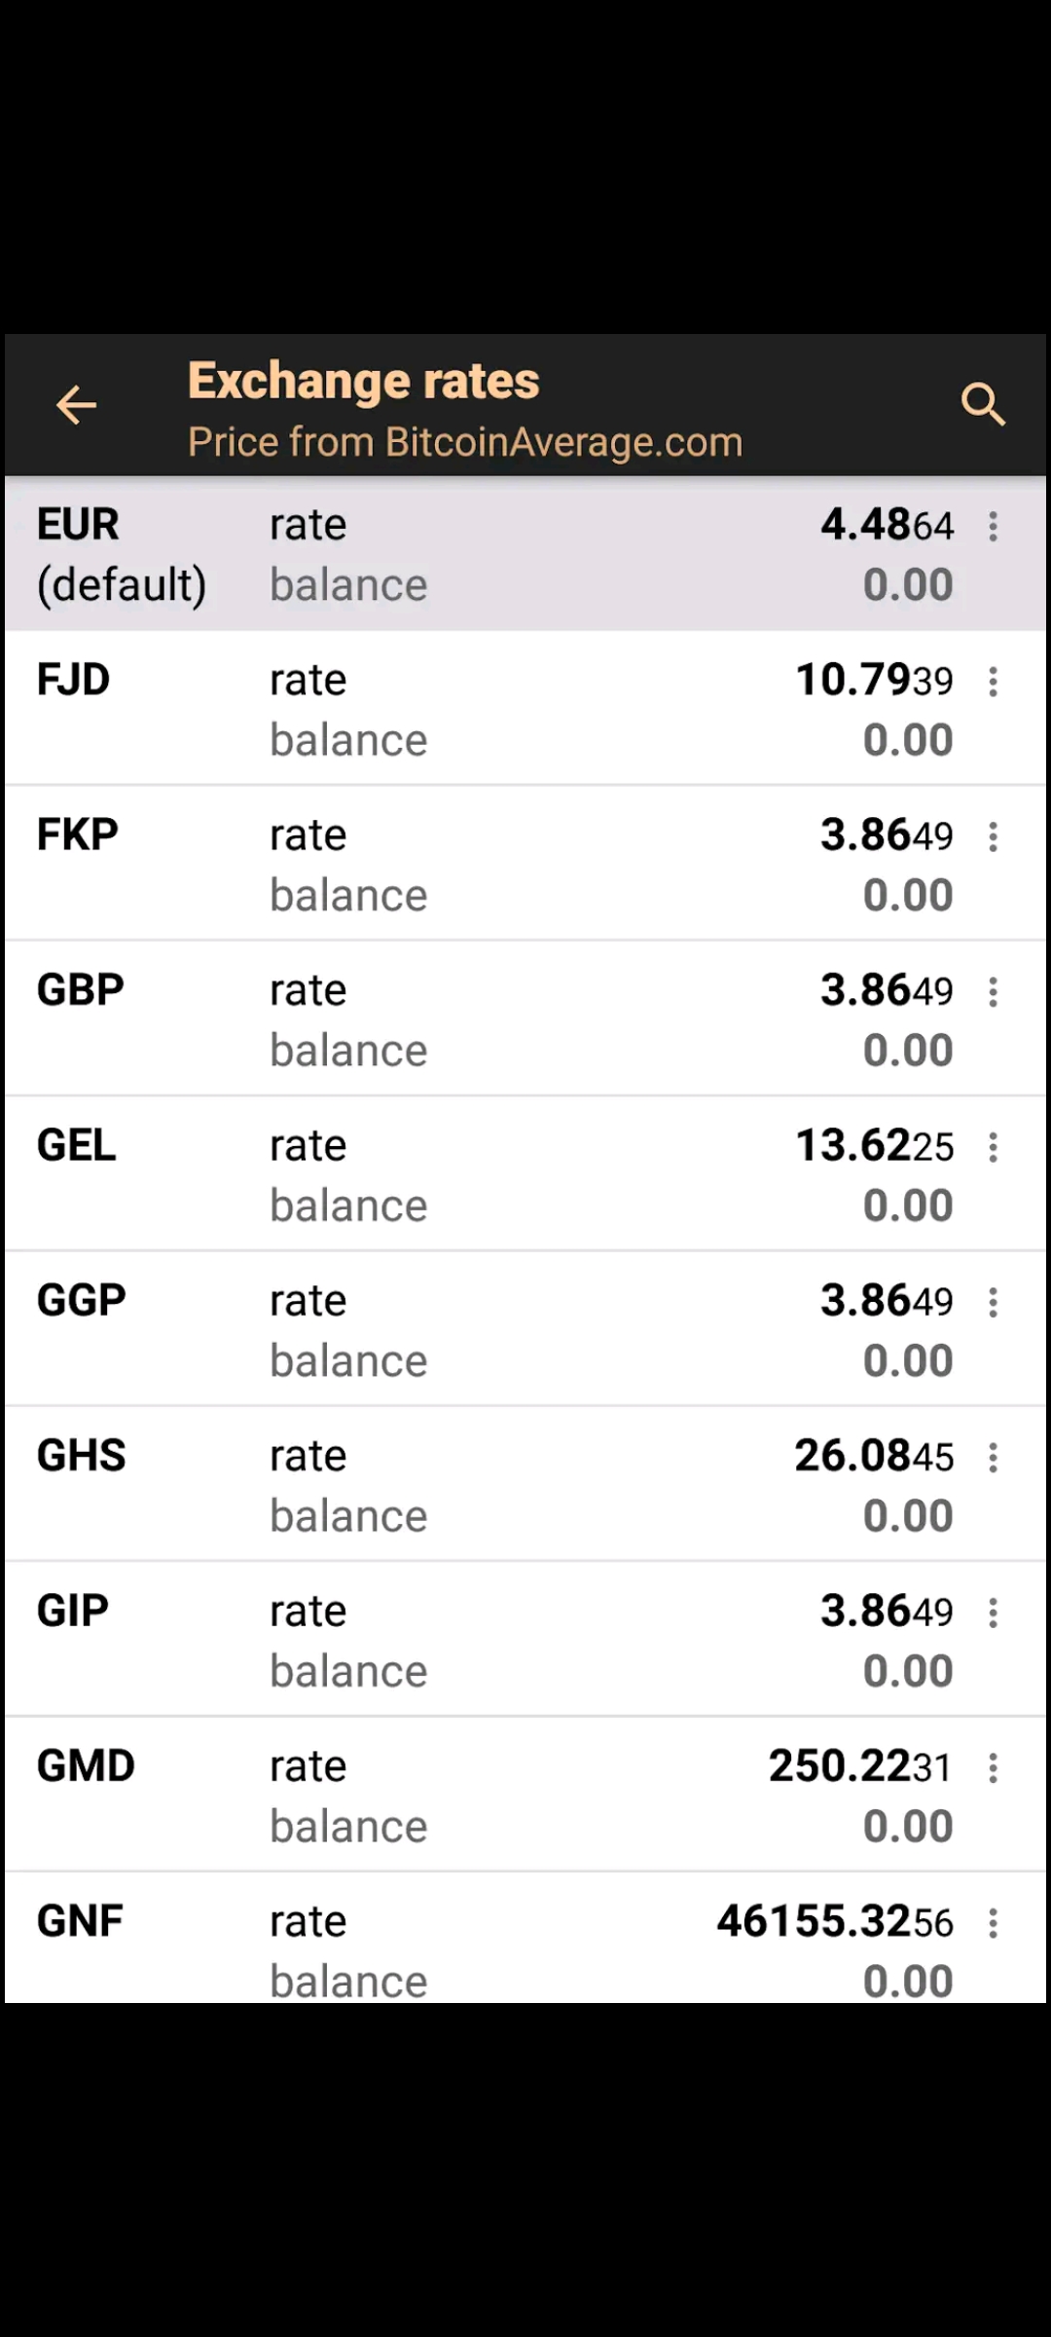Screen dimensions: 1051x2337
Task: Tap the GHS rate value 26.0845
Action: 875,1456
